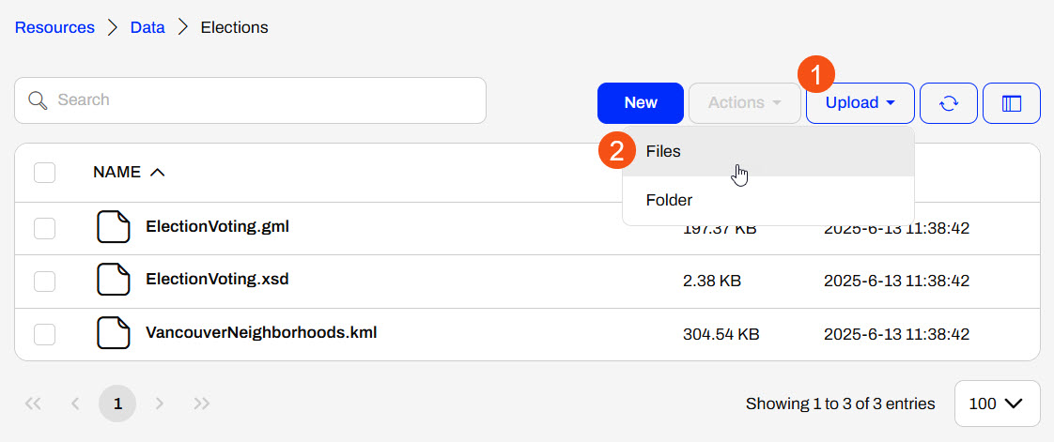Go to first page arrow icon
Viewport: 1054px width, 442px height.
coord(33,404)
